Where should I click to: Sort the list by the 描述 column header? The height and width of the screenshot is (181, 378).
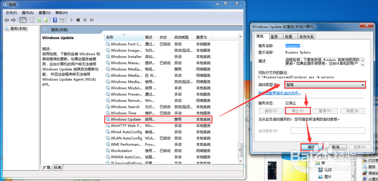(151, 37)
